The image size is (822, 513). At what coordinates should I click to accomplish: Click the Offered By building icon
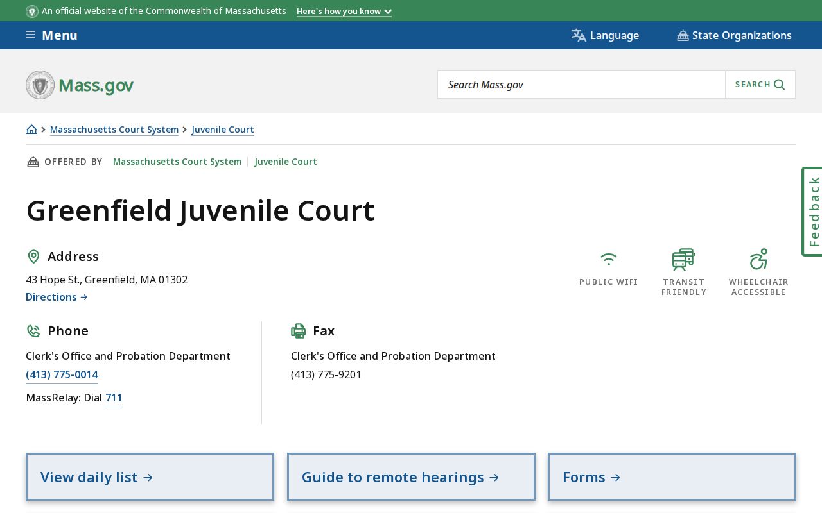tap(33, 162)
